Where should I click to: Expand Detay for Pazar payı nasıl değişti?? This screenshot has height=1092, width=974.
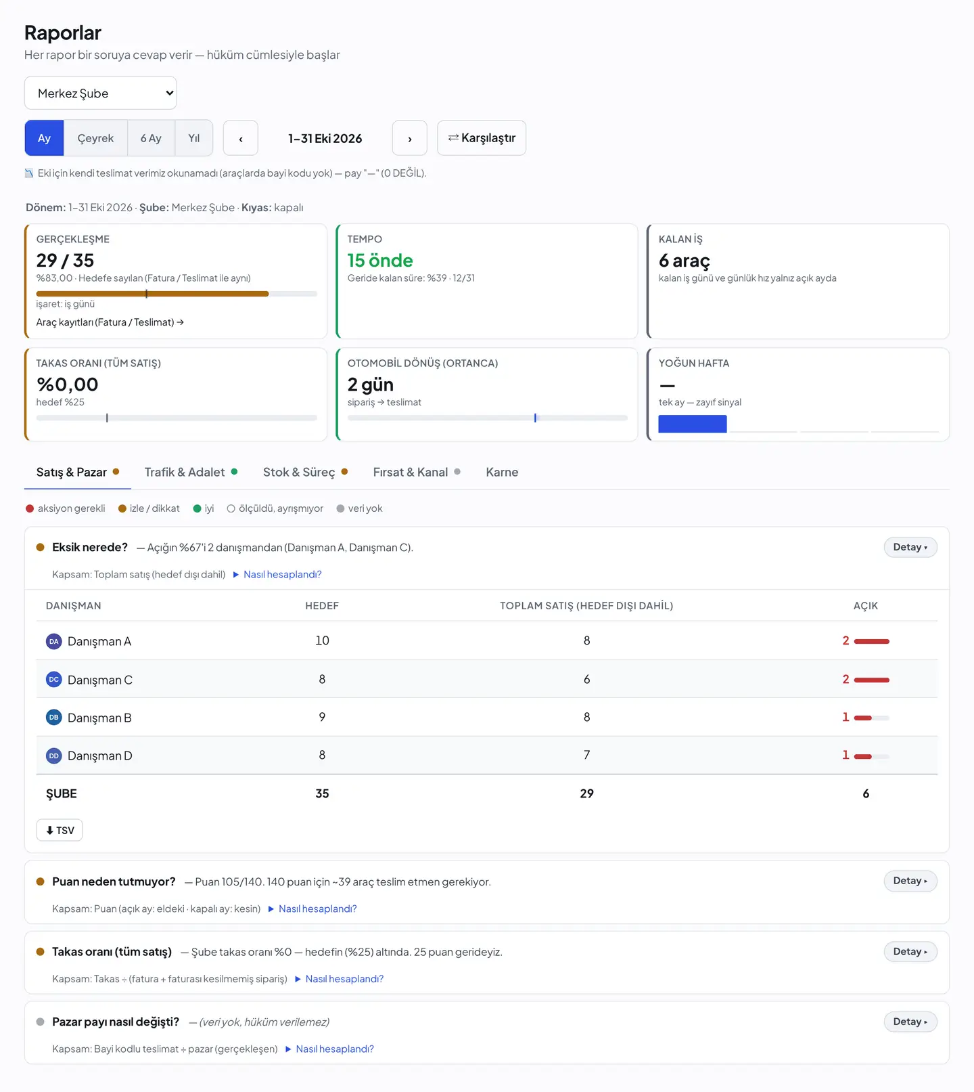click(910, 1022)
